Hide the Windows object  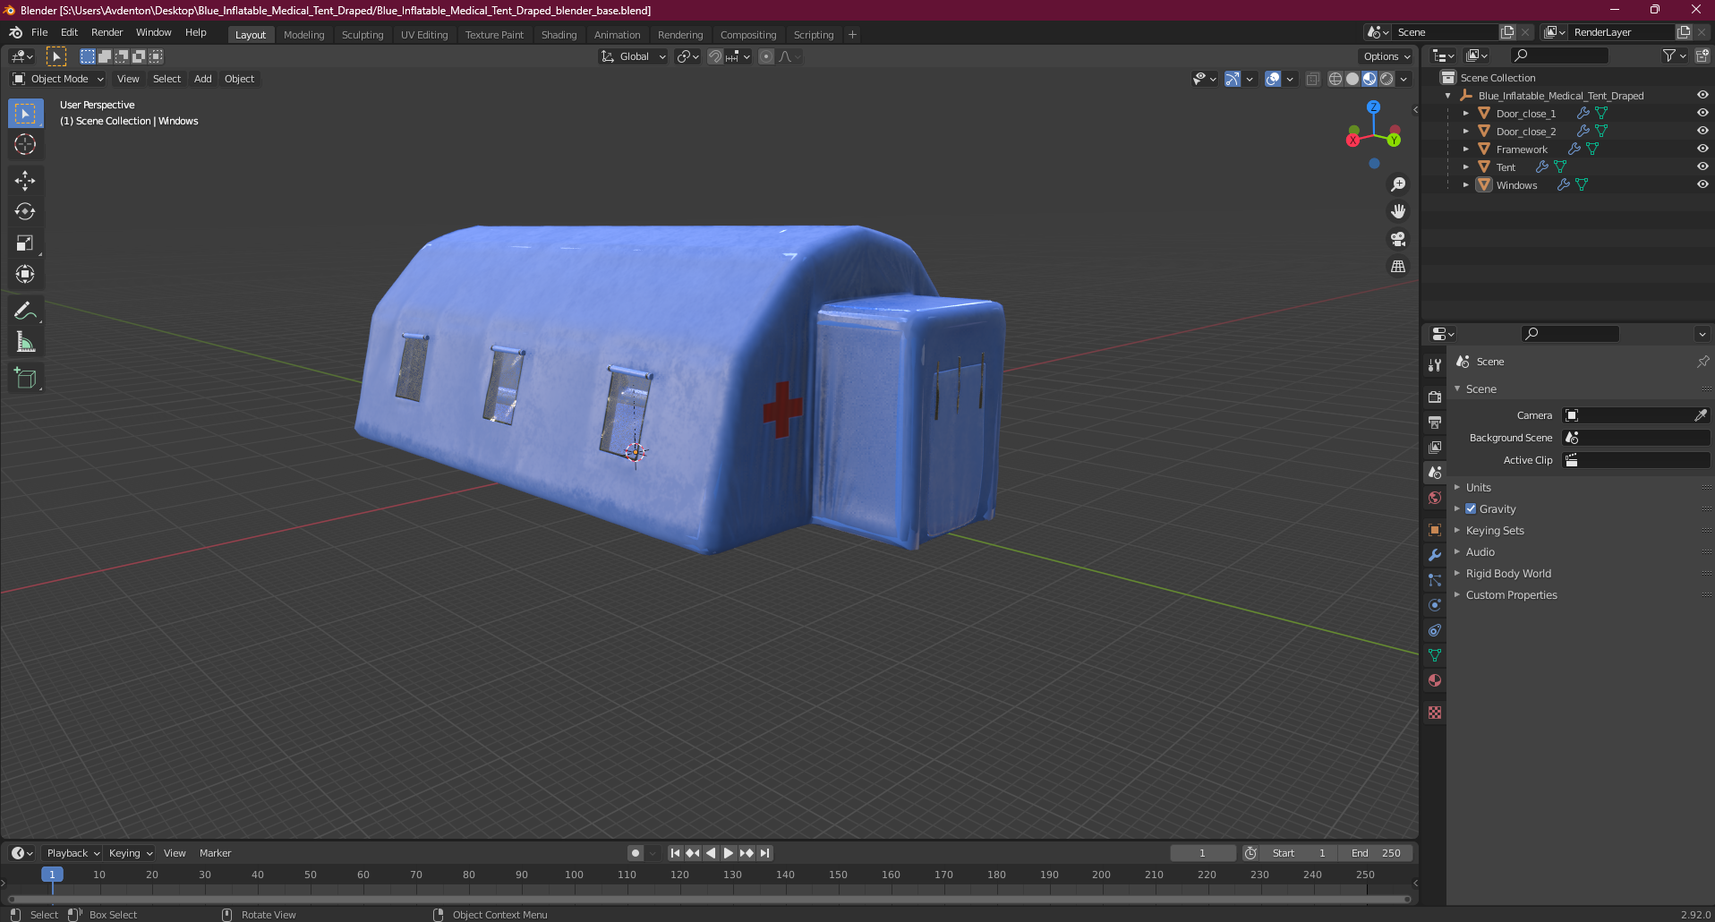1702,185
